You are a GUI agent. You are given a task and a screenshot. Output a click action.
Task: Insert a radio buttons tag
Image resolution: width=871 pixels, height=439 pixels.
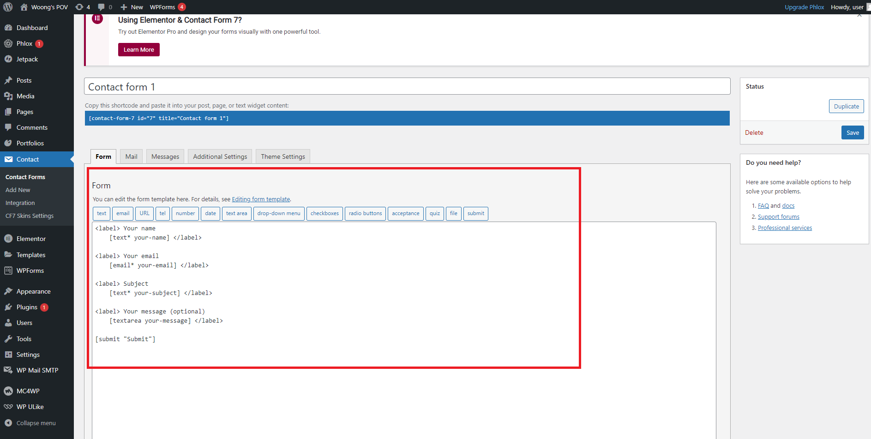click(x=365, y=213)
